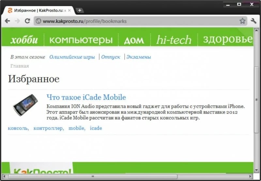Viewport: 261px width, 181px height.
Task: Follow the Отпуск link
Action: 111,57
